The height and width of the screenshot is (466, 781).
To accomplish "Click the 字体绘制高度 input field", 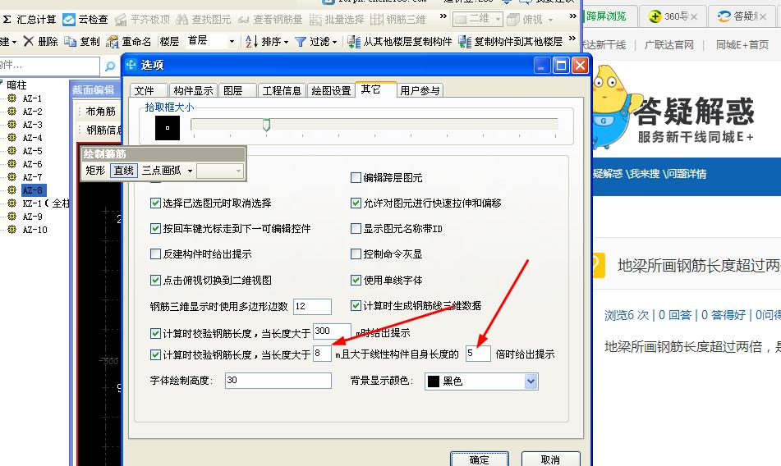I will pyautogui.click(x=278, y=381).
